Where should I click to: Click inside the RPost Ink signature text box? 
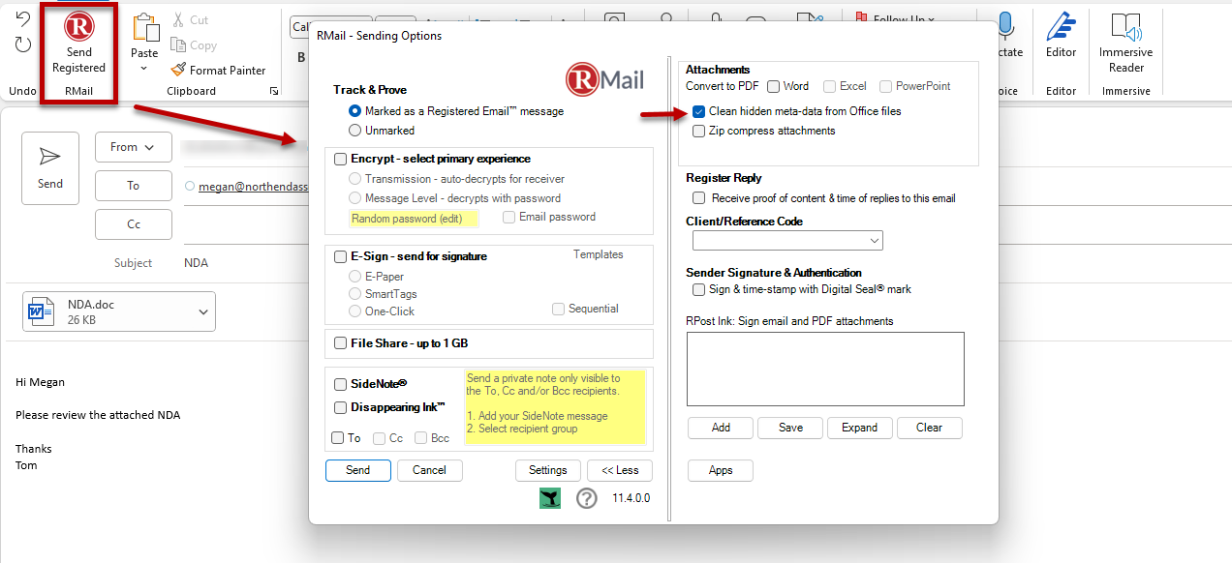825,369
